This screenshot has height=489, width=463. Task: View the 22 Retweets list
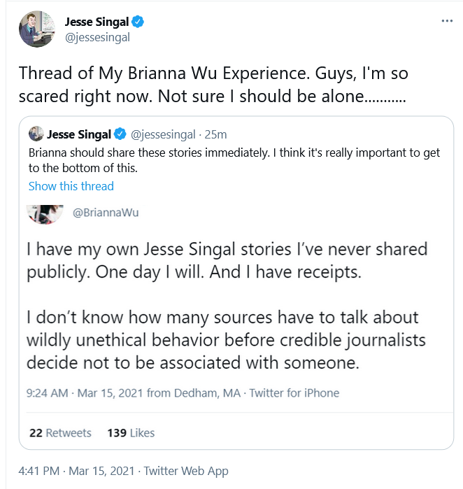point(60,433)
